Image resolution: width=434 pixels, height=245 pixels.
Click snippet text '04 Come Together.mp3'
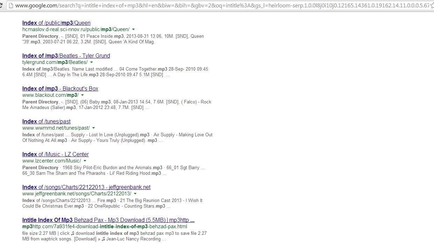(143, 69)
